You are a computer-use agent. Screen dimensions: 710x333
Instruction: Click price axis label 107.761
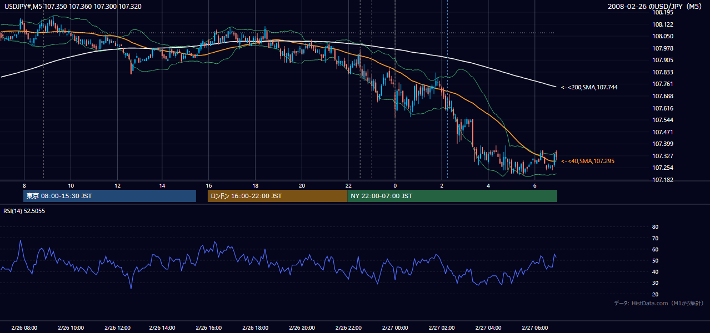click(663, 84)
